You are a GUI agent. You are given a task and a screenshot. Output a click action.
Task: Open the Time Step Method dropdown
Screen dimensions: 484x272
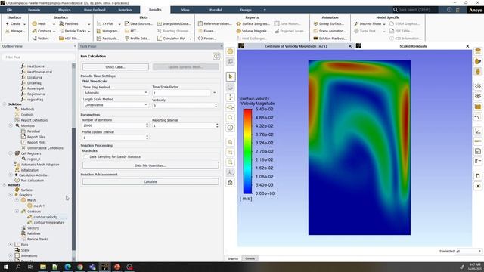click(115, 93)
